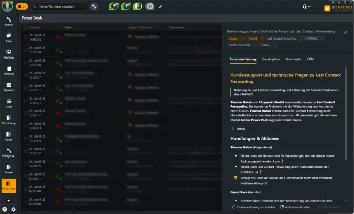
Task: Select the 09:36:48 call row checkbox
Action: point(26,189)
